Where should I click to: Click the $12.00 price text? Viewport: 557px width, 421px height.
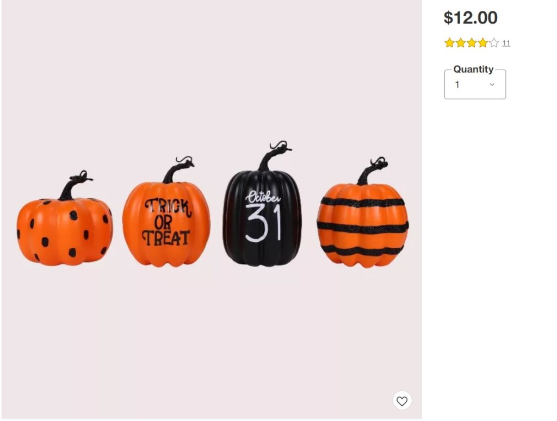471,18
